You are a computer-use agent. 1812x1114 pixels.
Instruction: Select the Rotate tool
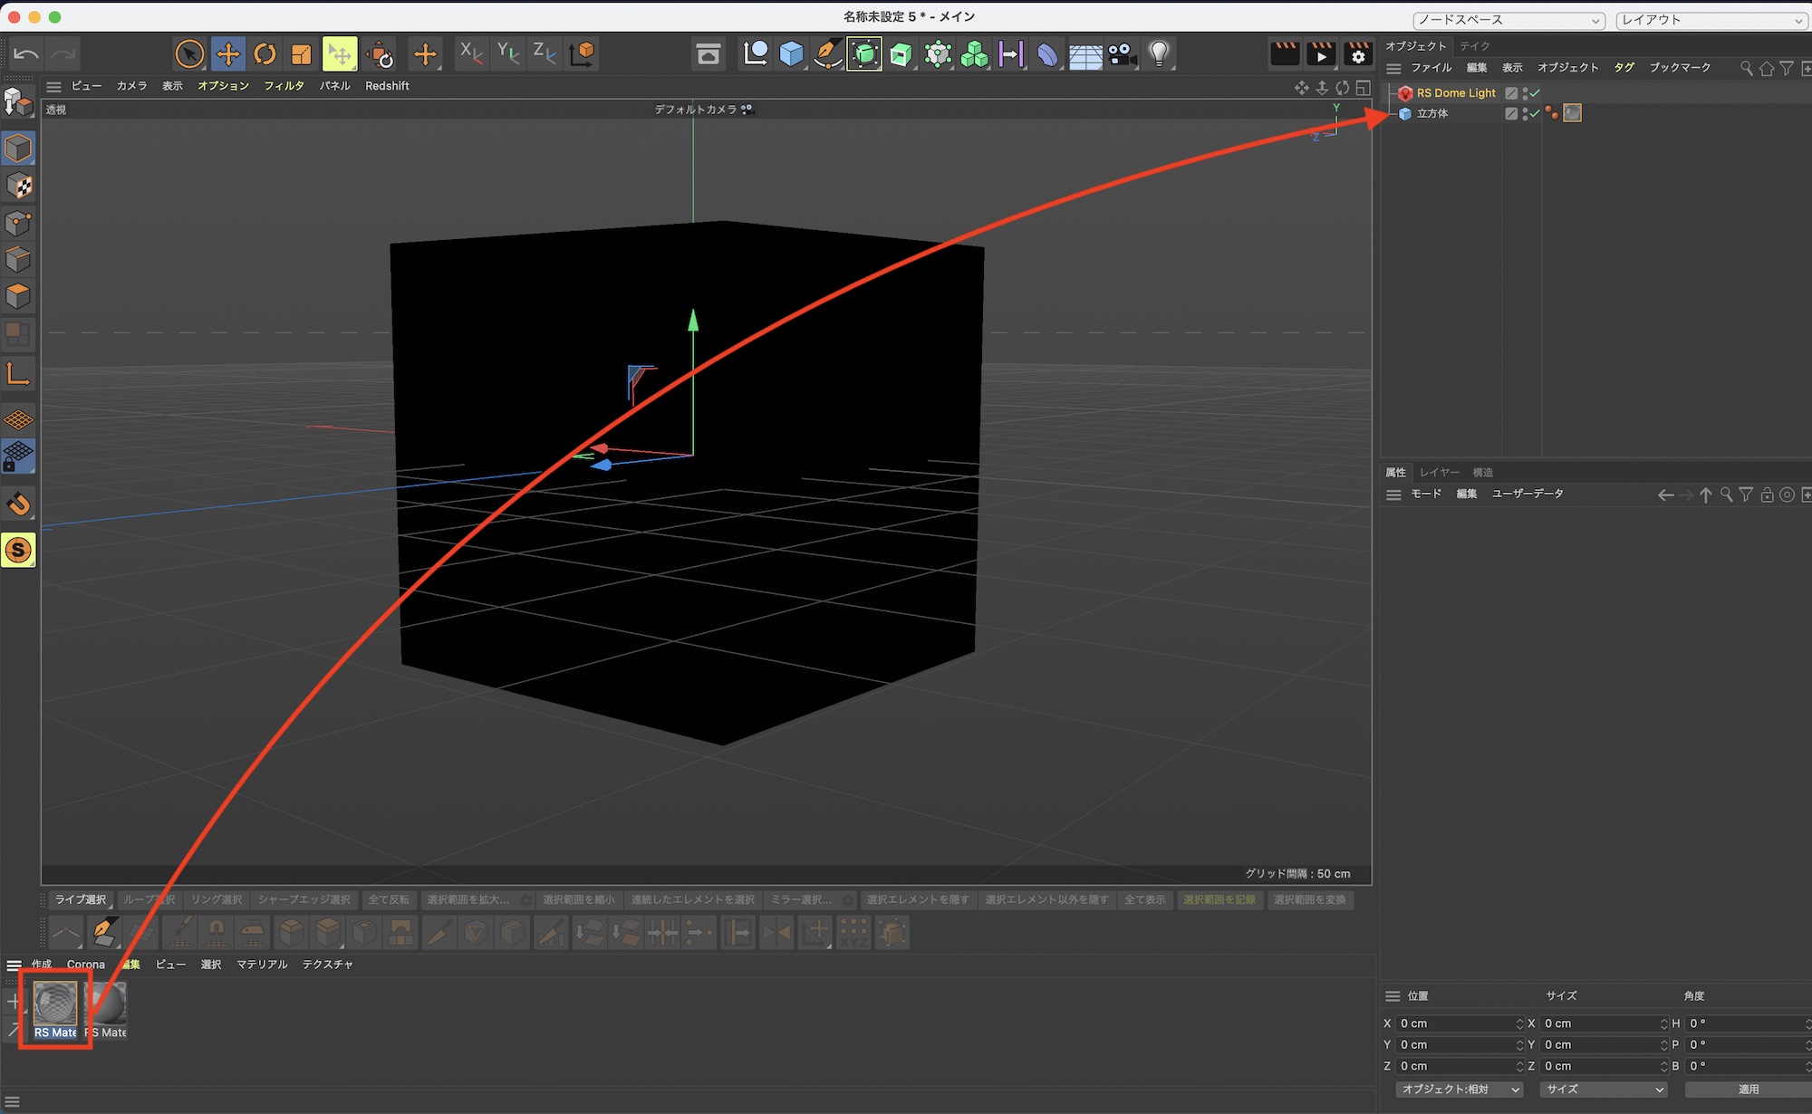[x=265, y=54]
